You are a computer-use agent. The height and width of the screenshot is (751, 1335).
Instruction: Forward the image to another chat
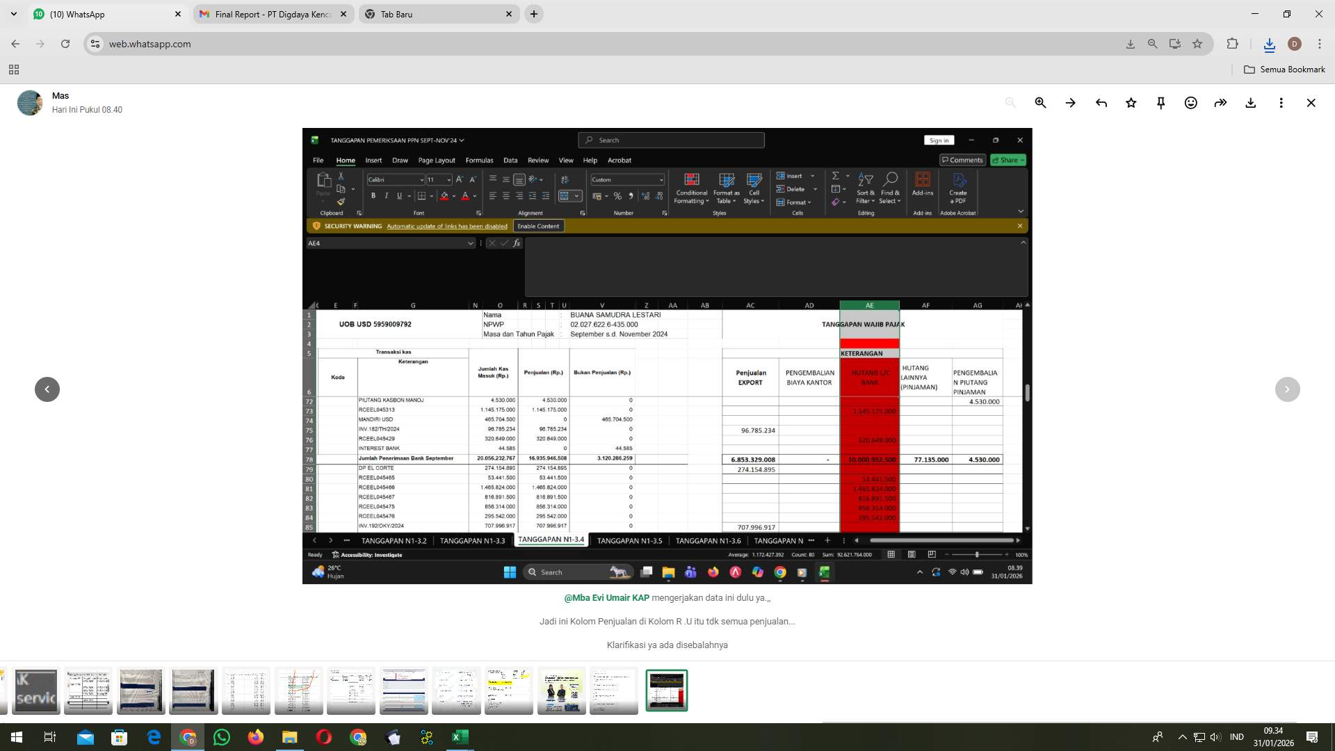1221,102
